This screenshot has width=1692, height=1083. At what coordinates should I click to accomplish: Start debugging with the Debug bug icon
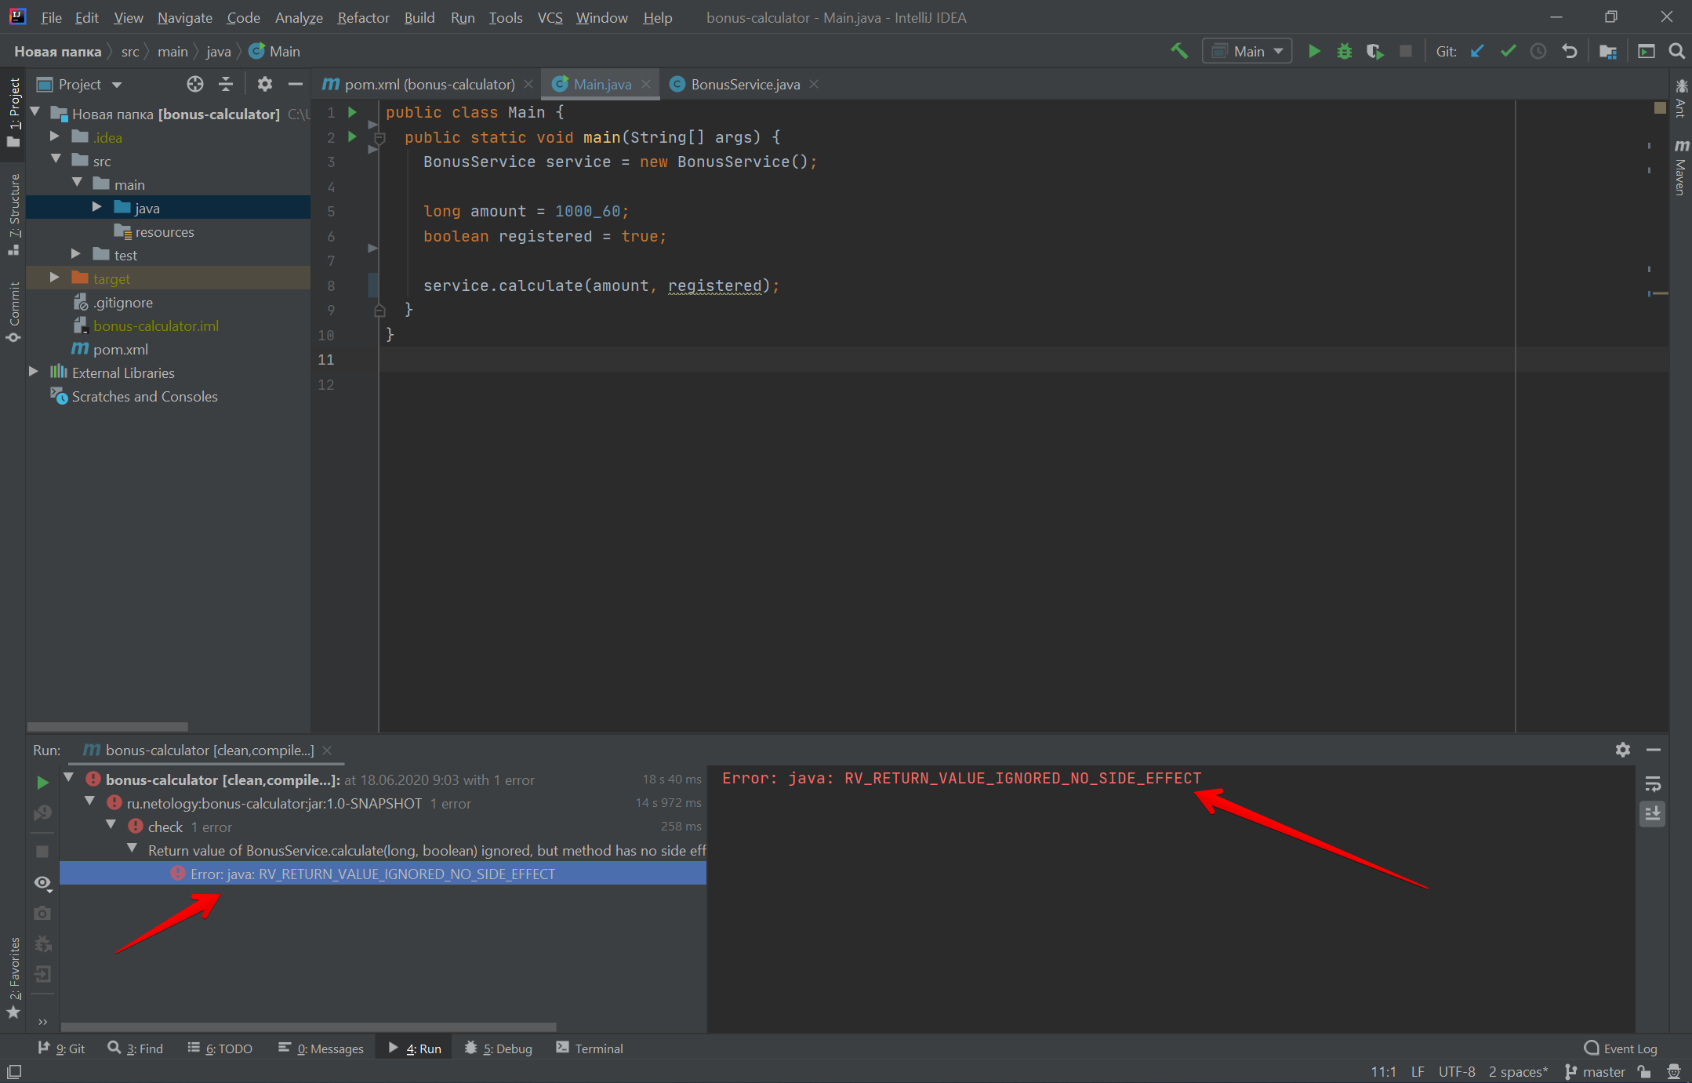[1345, 50]
